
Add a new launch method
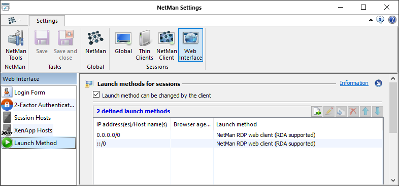317,111
